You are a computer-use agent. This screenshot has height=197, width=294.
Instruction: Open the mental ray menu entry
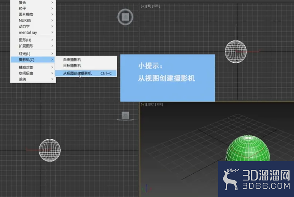click(x=33, y=33)
